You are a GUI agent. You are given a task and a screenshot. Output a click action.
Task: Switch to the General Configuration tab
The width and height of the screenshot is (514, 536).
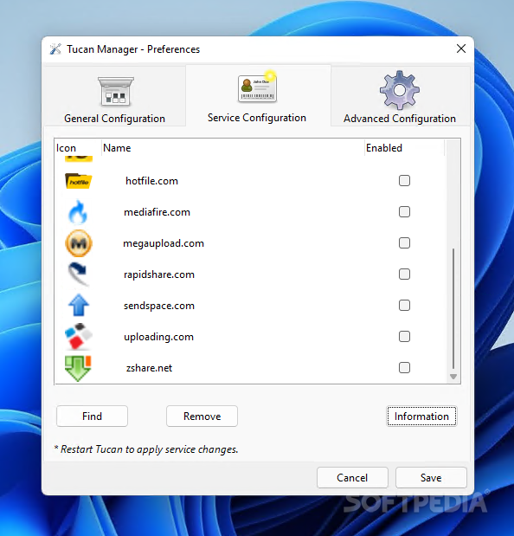(x=115, y=96)
